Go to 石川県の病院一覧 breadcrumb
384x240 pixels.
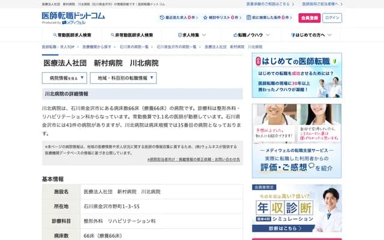click(134, 47)
